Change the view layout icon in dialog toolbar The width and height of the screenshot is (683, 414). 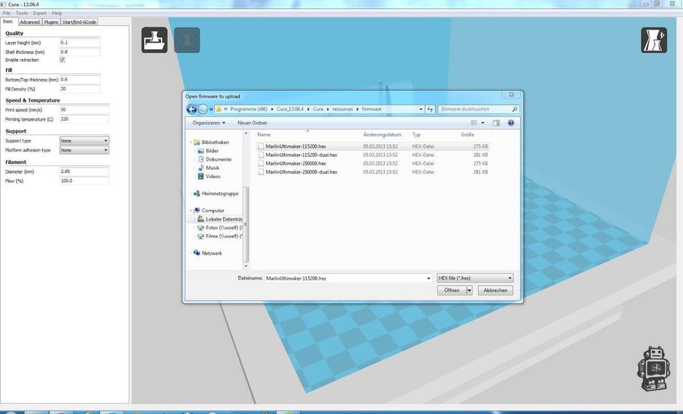tap(474, 123)
